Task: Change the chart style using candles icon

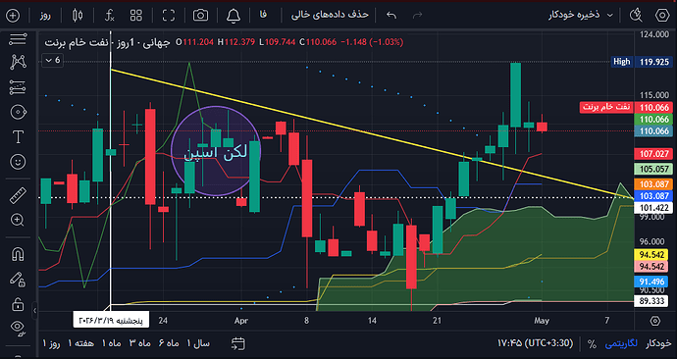Action: [x=78, y=16]
